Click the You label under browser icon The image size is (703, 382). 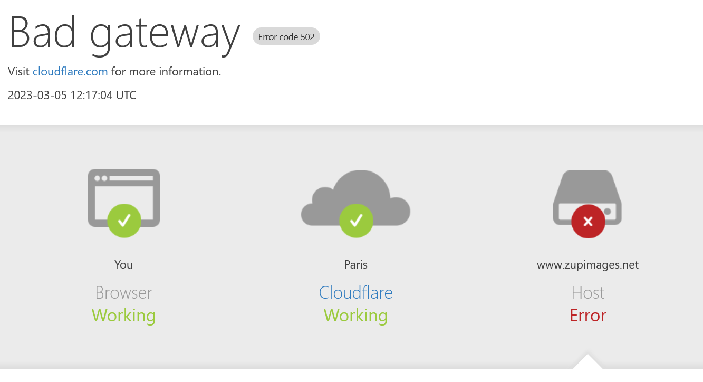point(123,264)
